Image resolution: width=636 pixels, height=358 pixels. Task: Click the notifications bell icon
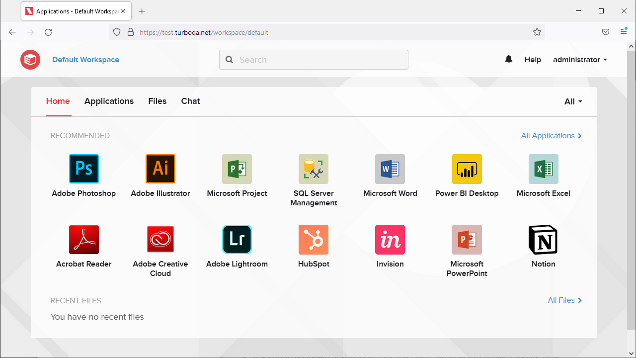[x=508, y=59]
